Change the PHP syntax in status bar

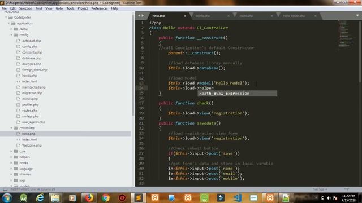pos(346,189)
